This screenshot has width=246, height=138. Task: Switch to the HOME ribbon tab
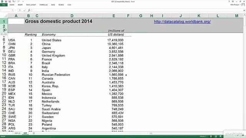(x=12, y=5)
